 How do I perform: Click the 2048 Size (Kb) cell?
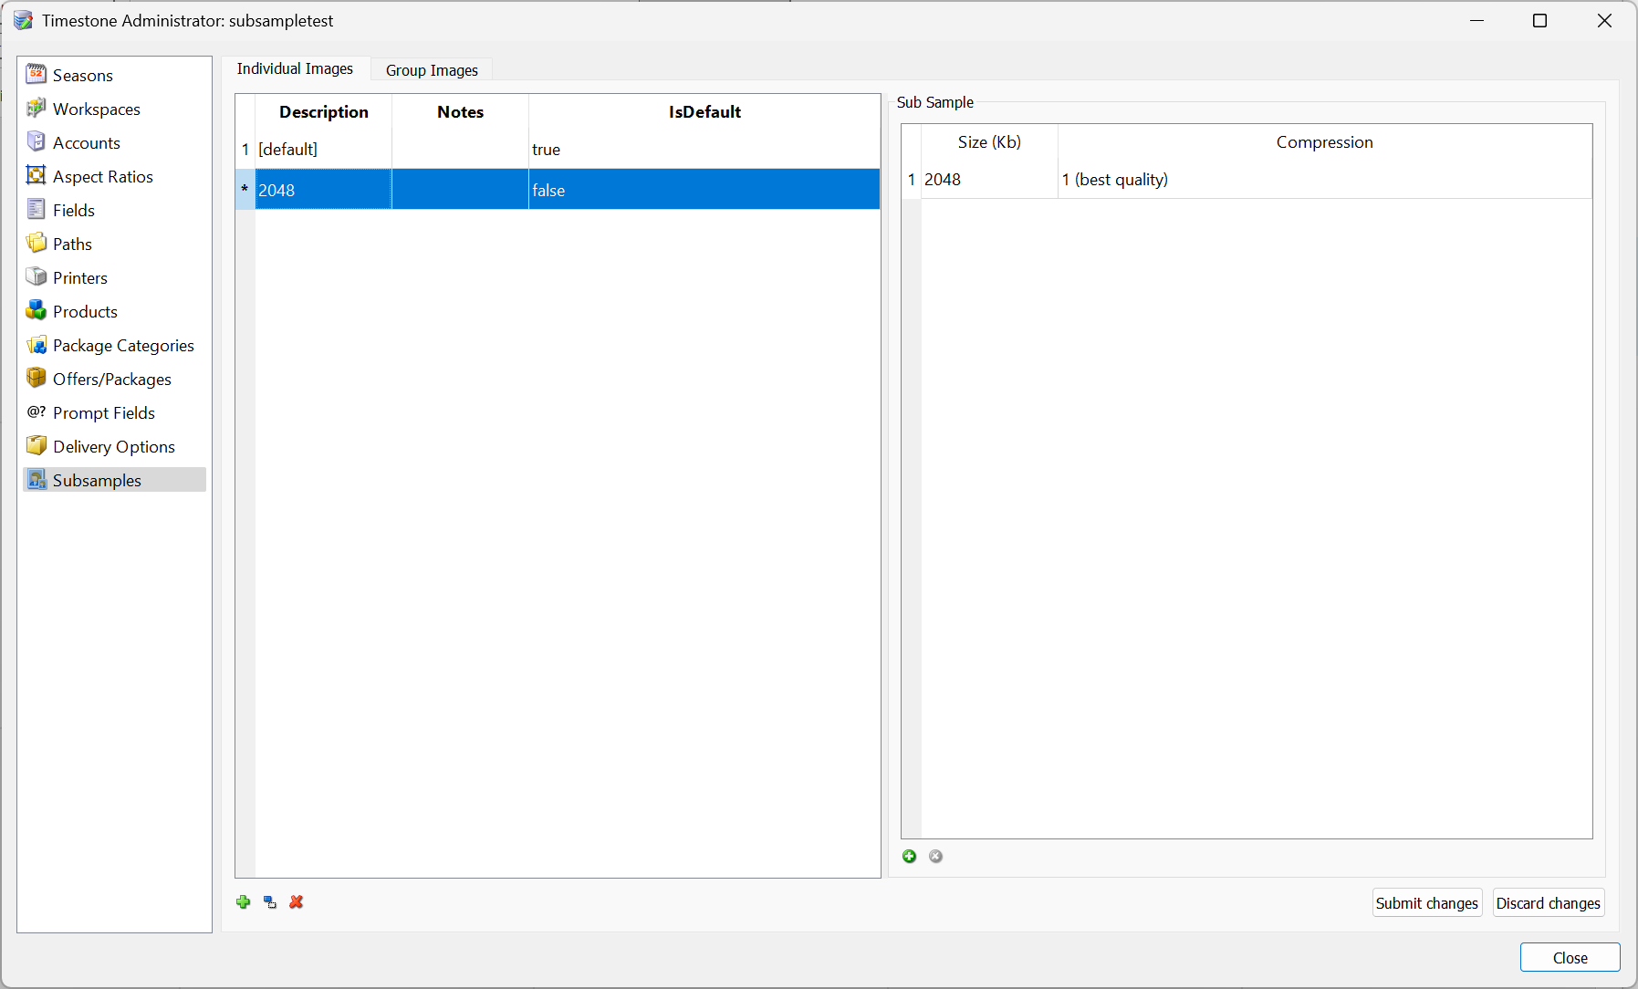pos(989,180)
